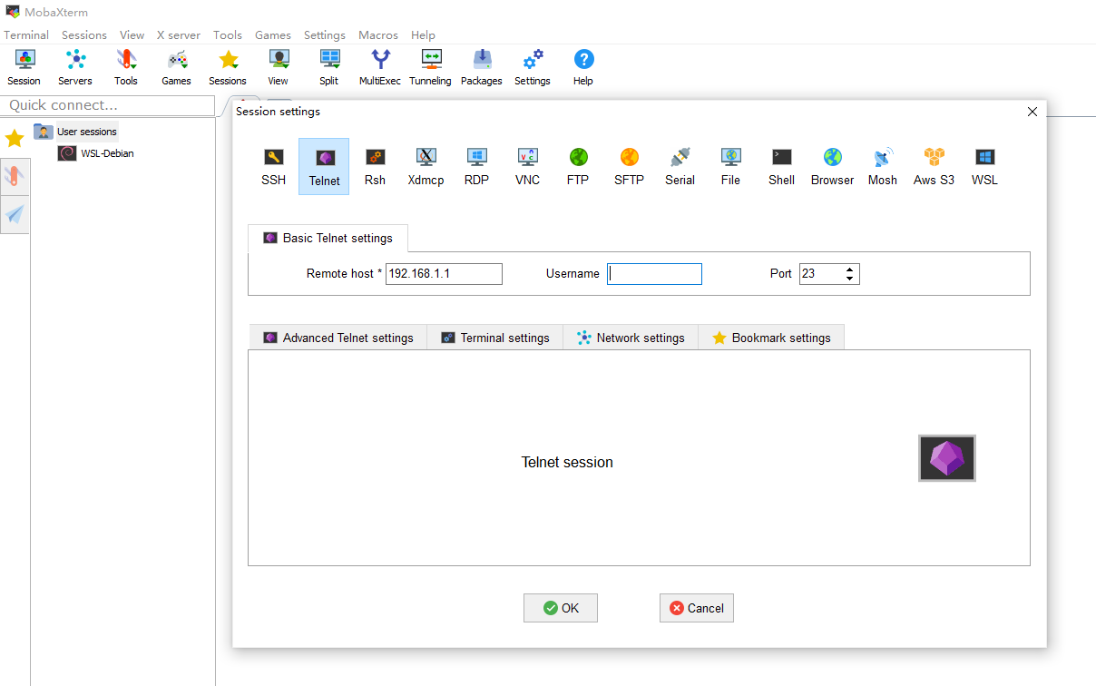Image resolution: width=1096 pixels, height=686 pixels.
Task: Switch to the Terminal settings tab
Action: 494,338
